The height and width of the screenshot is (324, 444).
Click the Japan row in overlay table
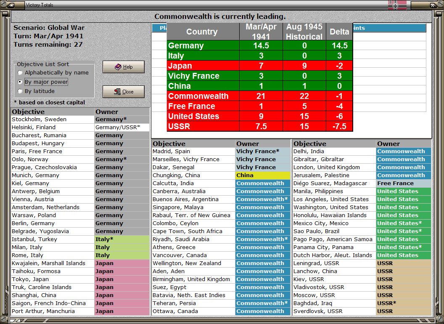click(x=260, y=66)
